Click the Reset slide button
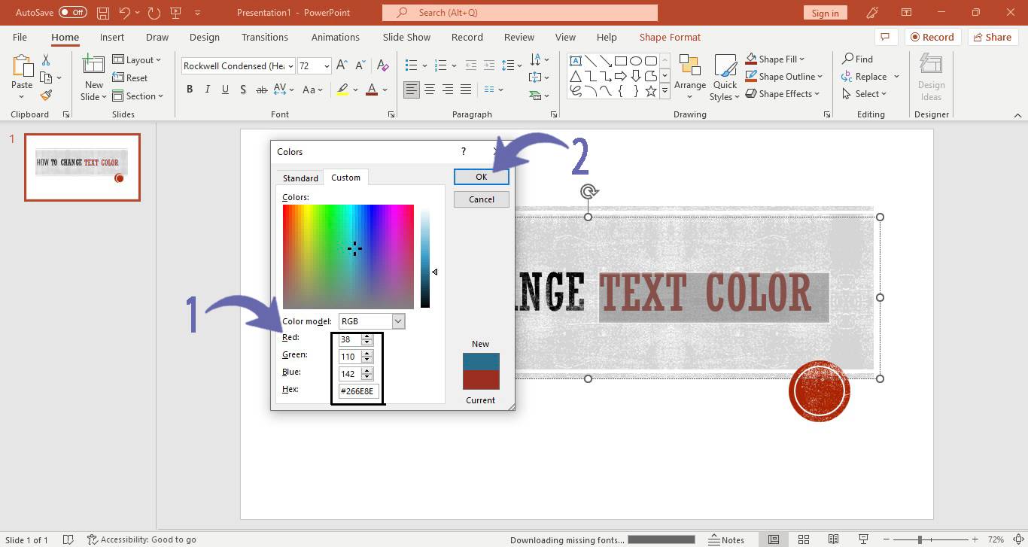The height and width of the screenshot is (547, 1028). tap(130, 77)
